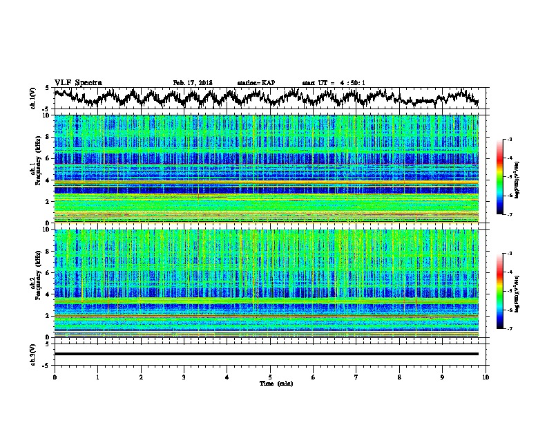Click the "-3" label on ch.2 color scale
547x423 pixels.
pyautogui.click(x=509, y=254)
